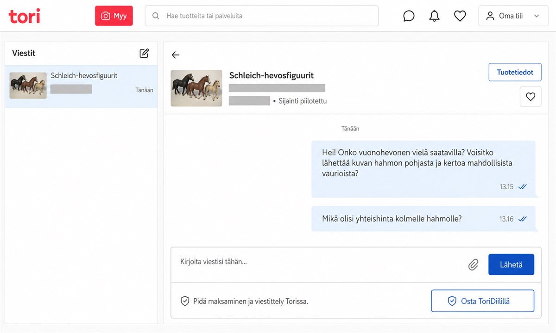Focus the 'Hae tuotteita tai palveluita' search field
The width and height of the screenshot is (556, 333).
[x=262, y=16]
